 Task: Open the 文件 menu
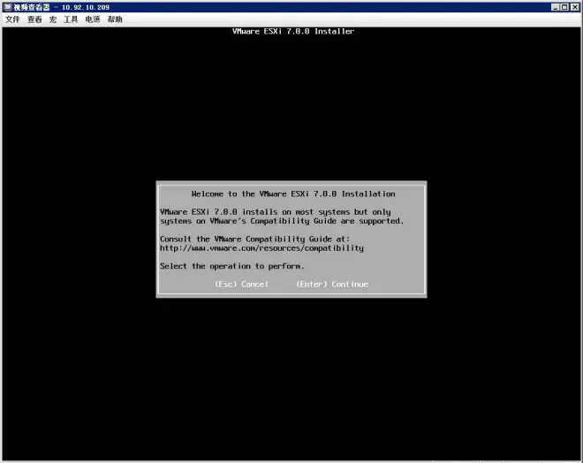coord(12,19)
